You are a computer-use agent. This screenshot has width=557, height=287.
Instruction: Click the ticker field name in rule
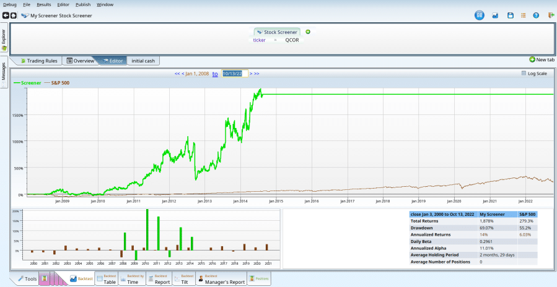pyautogui.click(x=260, y=40)
